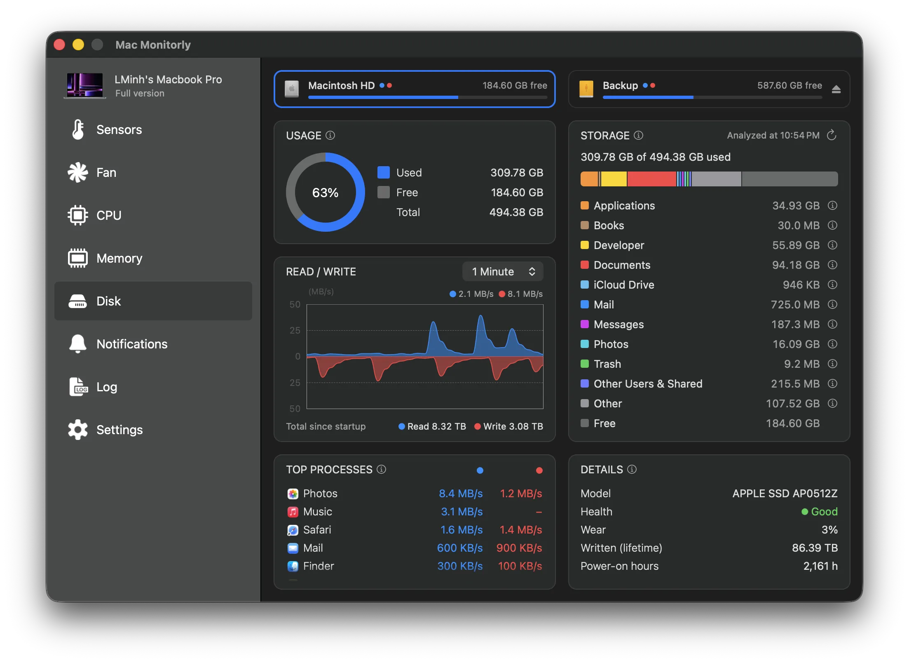The height and width of the screenshot is (663, 909).
Task: Click the Finder process row
Action: point(415,566)
